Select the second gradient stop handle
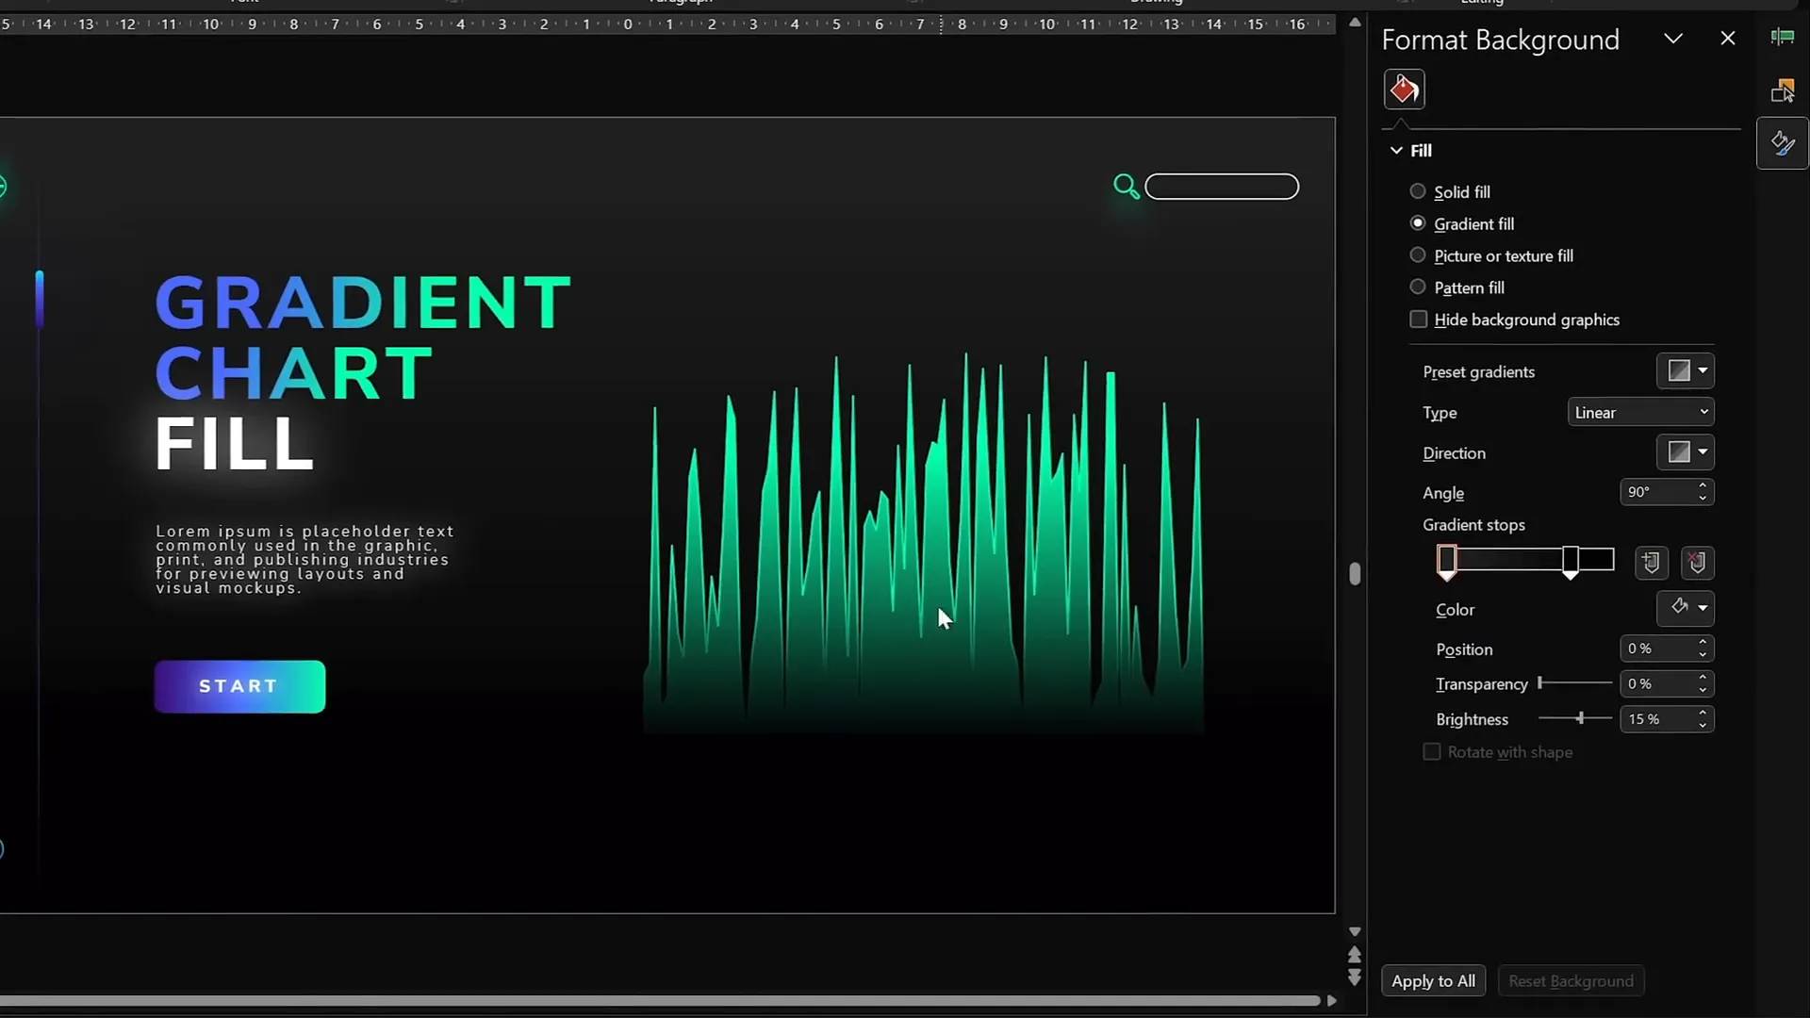Screen dimensions: 1810x1018 [x=1571, y=562]
